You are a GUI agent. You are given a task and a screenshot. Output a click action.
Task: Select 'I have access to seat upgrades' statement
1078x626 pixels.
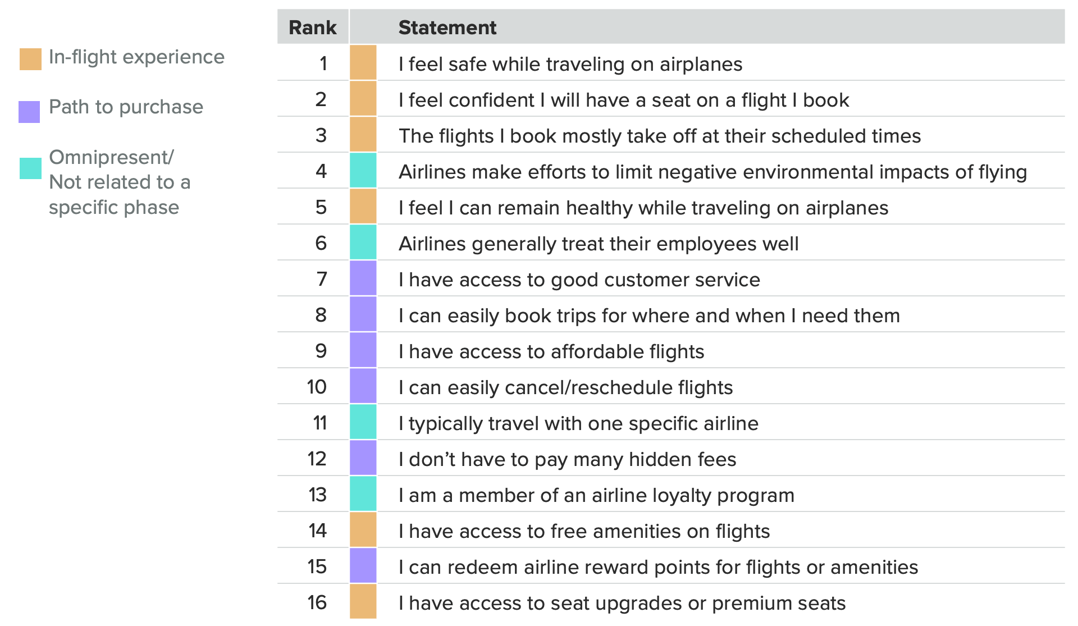click(x=622, y=603)
